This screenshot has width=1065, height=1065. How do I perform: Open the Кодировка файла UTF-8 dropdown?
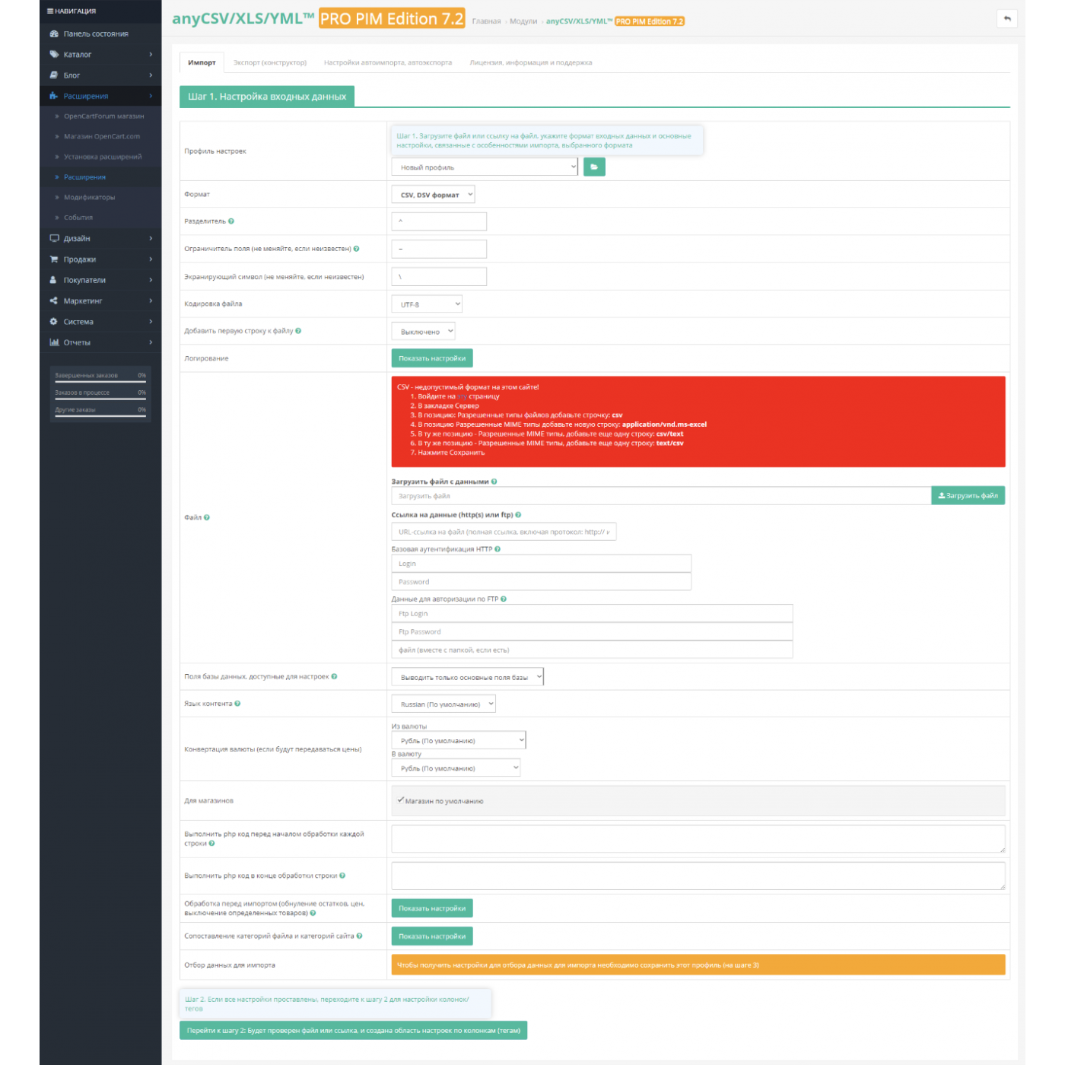[427, 304]
